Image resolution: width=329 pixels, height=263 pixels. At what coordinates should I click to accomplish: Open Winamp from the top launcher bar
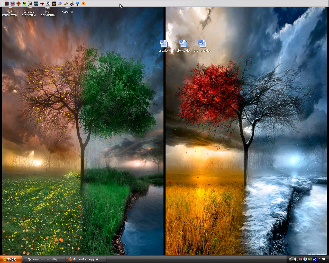pos(66,4)
